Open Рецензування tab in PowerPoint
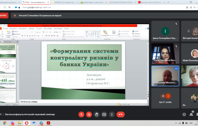The width and height of the screenshot is (198, 126). point(58,29)
